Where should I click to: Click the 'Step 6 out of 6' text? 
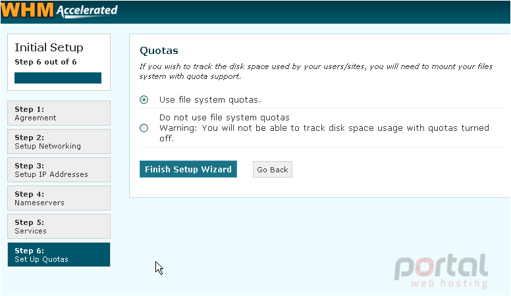pos(45,62)
